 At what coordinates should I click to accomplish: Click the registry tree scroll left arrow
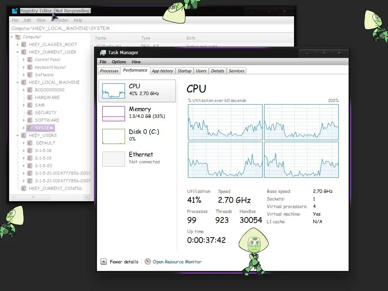coord(13,197)
